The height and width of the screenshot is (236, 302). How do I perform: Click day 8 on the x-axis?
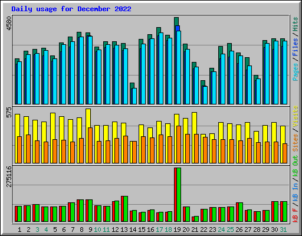pyautogui.click(x=81, y=230)
